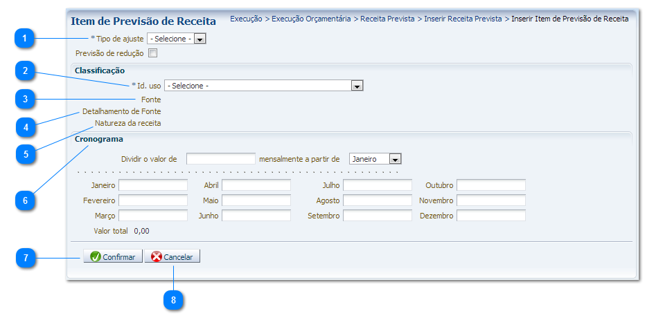Focus the Dezembro value input field
Viewport: 672px width, 329px height.
(x=490, y=216)
